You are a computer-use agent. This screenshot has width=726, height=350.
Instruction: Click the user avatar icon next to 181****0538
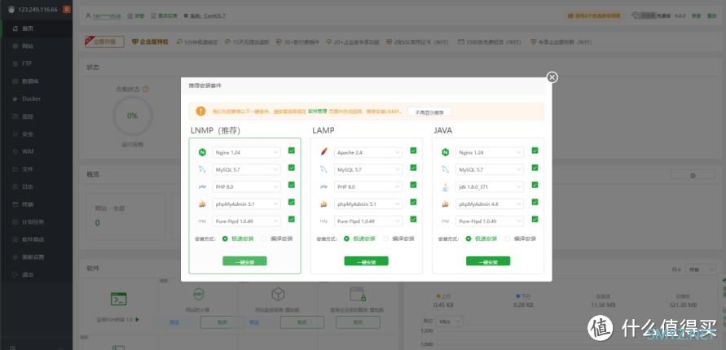(89, 15)
